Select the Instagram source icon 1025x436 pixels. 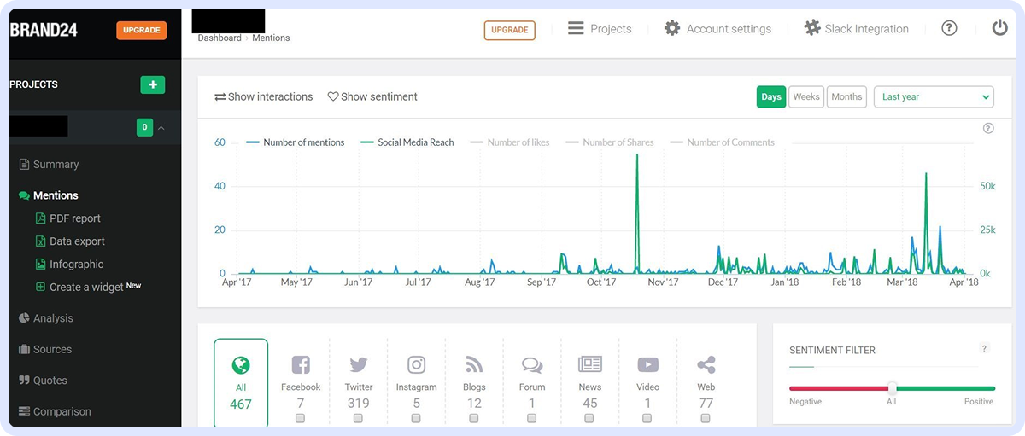coord(416,365)
